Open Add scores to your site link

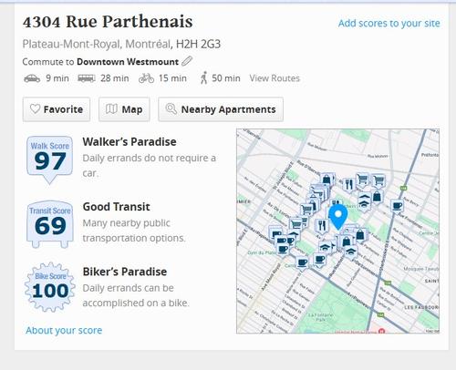click(389, 24)
